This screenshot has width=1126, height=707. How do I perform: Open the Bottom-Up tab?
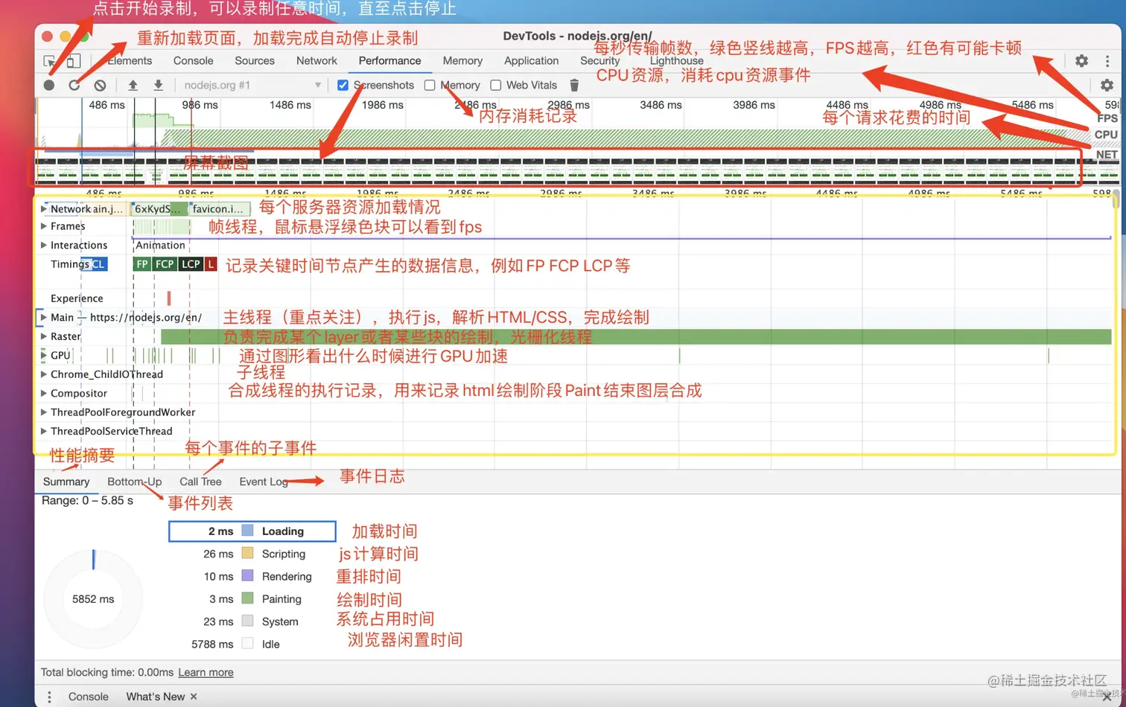pos(134,482)
